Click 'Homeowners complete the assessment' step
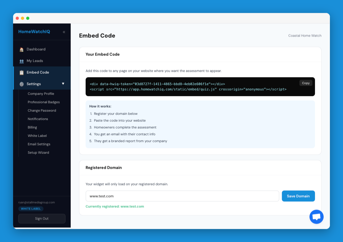 125,127
